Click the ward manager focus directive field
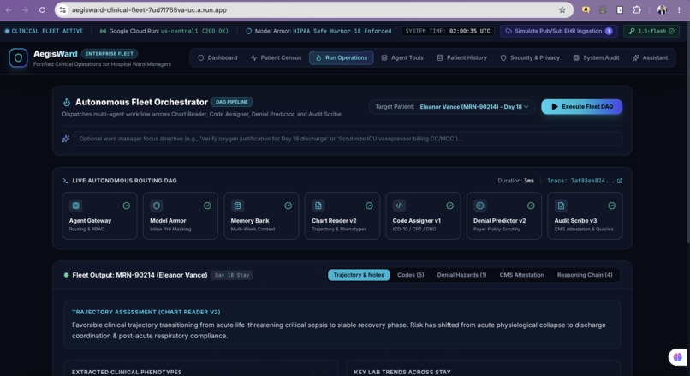The image size is (690, 376). tap(348, 139)
